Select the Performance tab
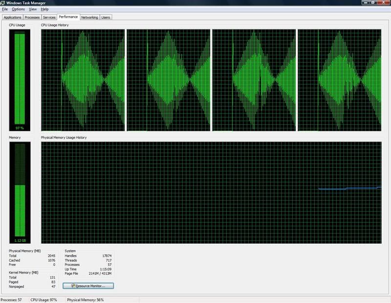 [68, 17]
